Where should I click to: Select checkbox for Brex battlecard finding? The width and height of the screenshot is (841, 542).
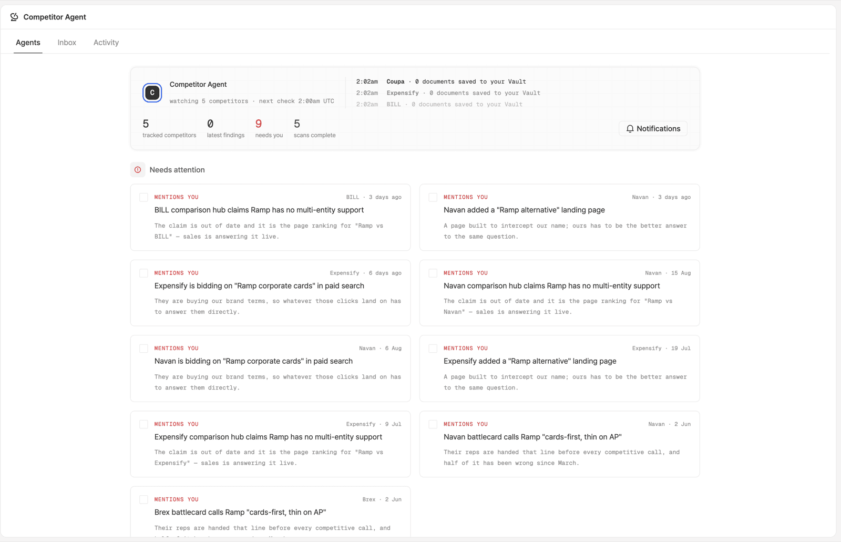[143, 499]
